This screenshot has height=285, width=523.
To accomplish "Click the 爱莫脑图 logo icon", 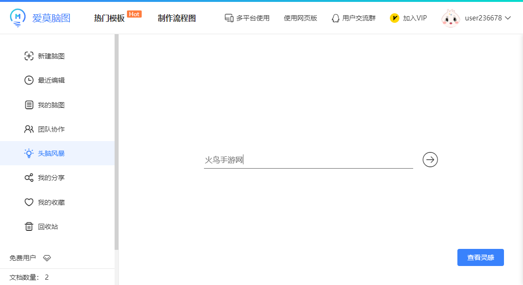I will (18, 18).
